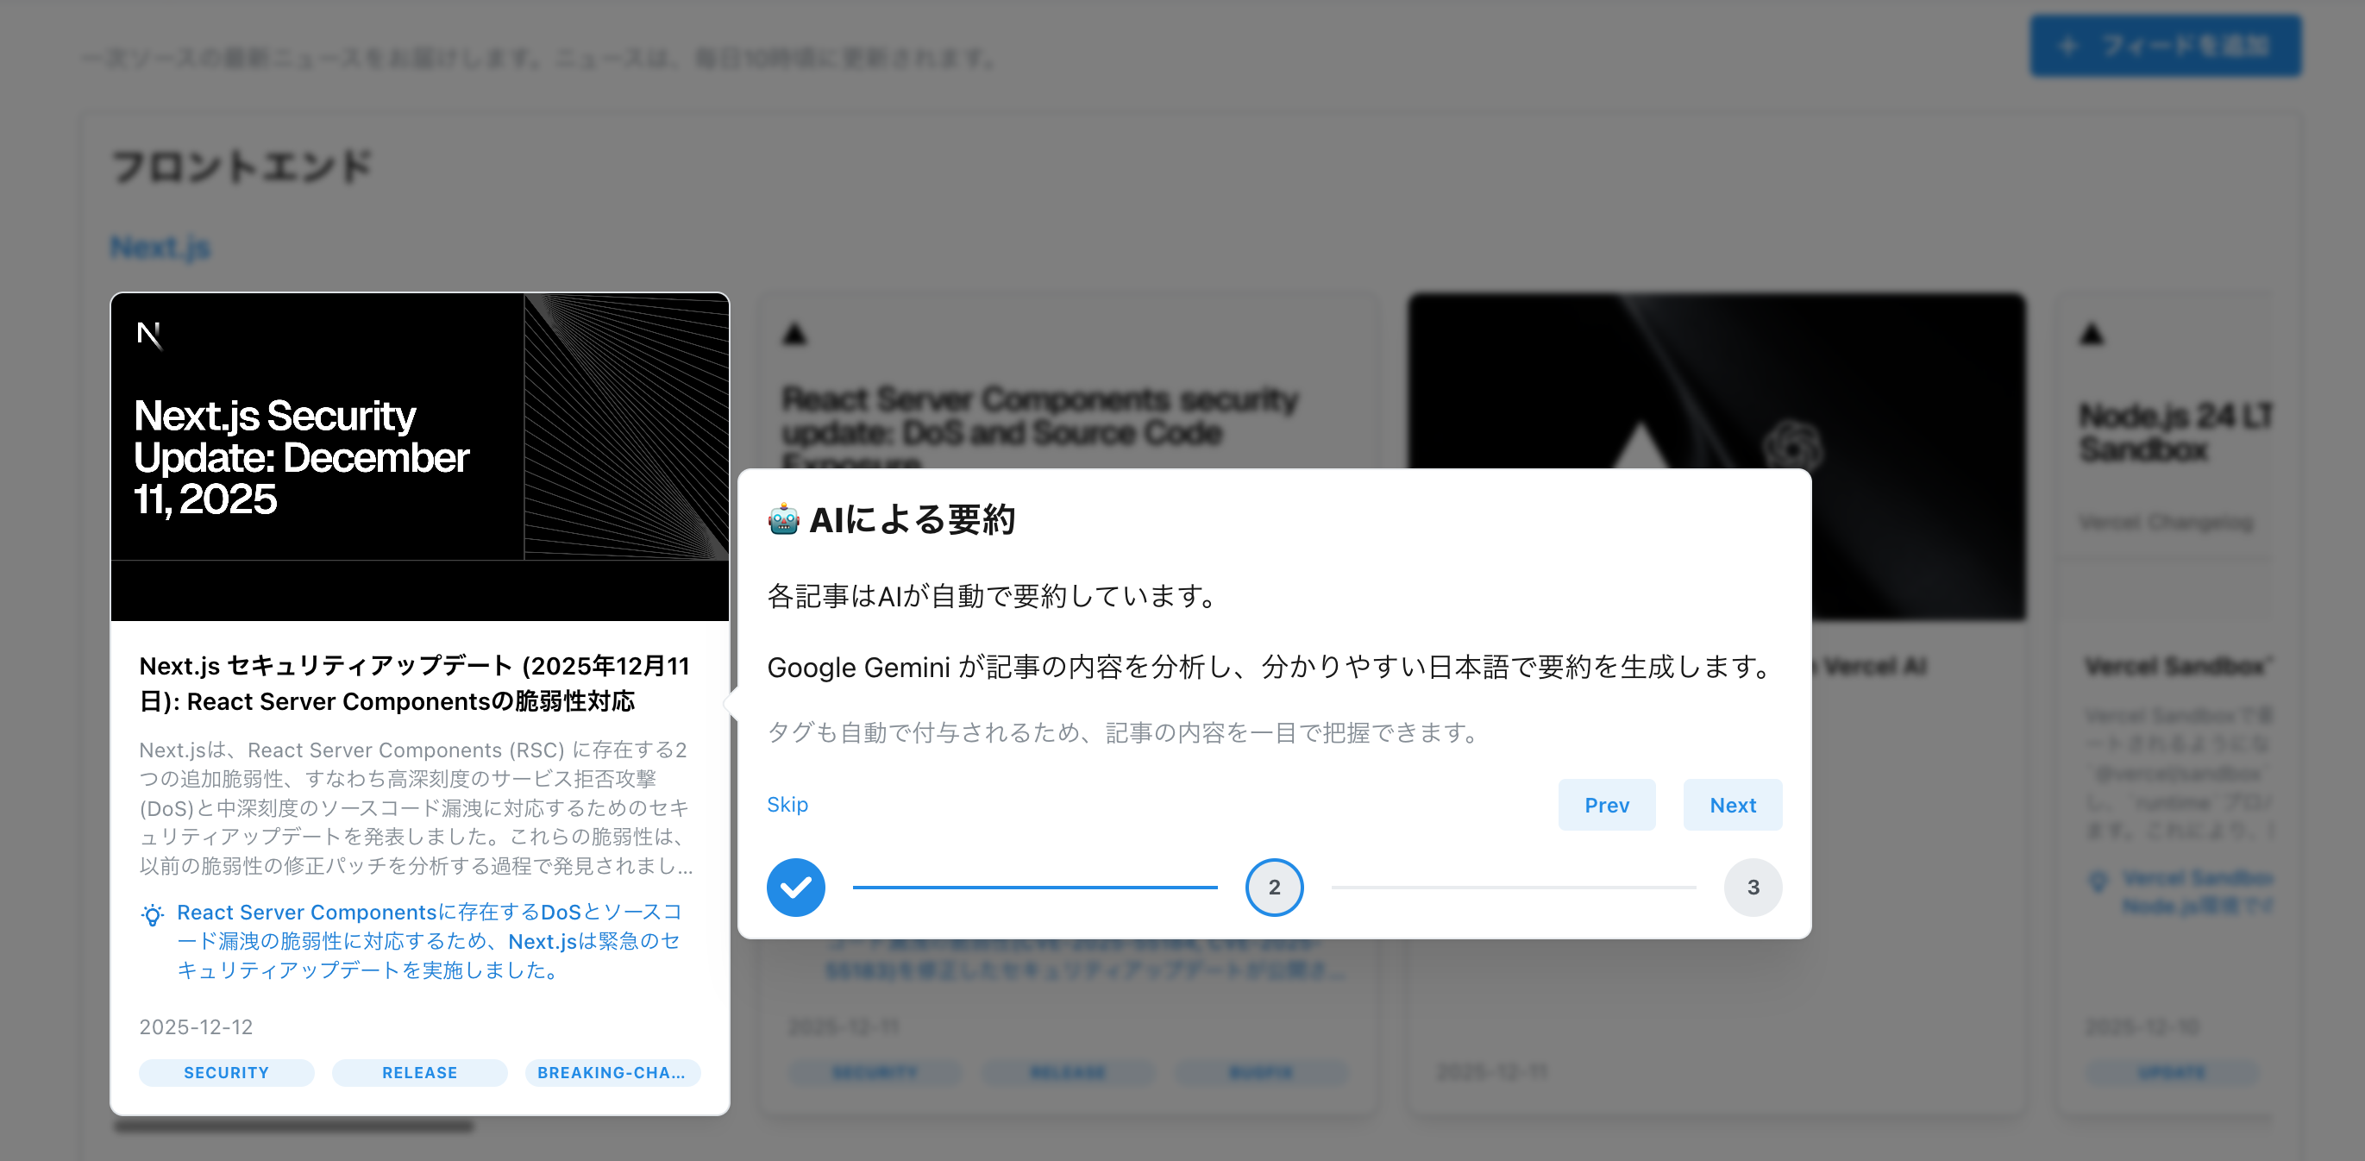Click the lightbulb icon next to the article summary
Image resolution: width=2365 pixels, height=1161 pixels.
[153, 915]
